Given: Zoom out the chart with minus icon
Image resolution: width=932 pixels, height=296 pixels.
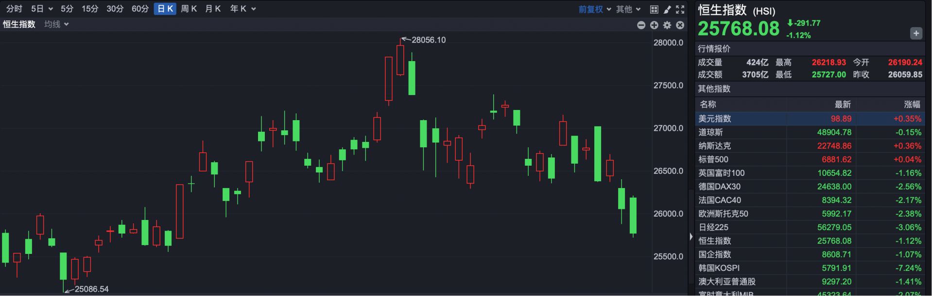Looking at the screenshot, I should coord(641,25).
